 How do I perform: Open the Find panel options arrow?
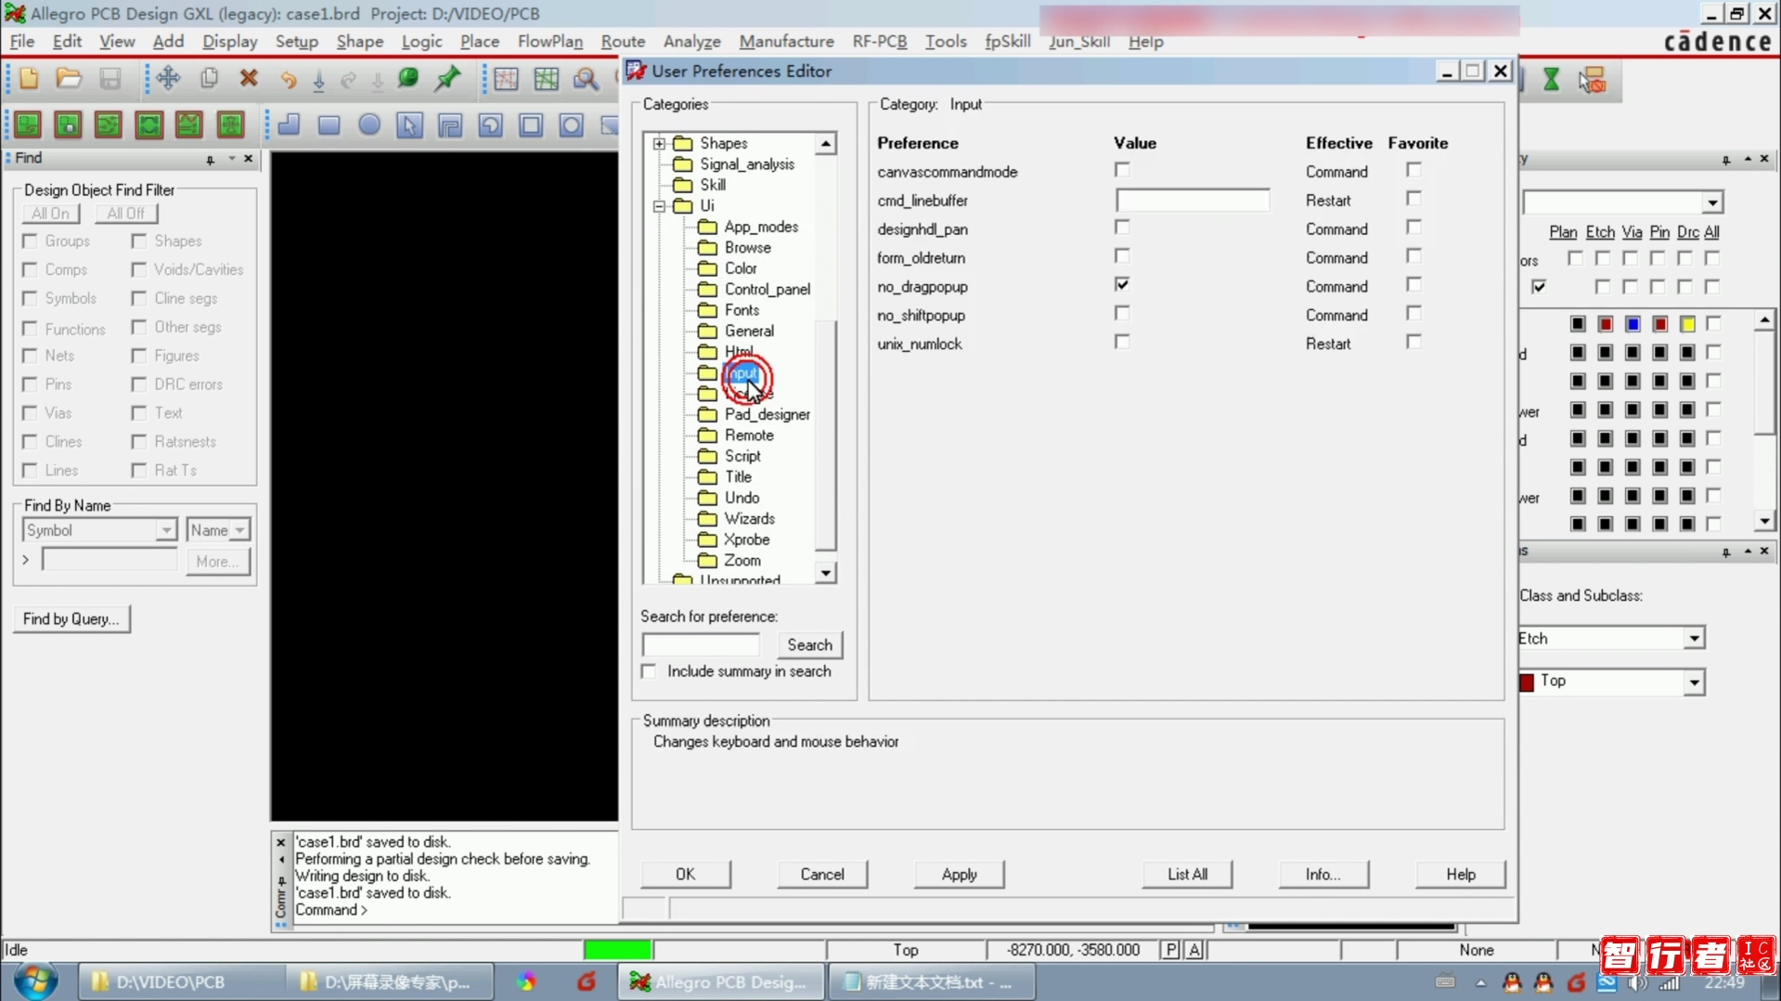click(x=231, y=159)
